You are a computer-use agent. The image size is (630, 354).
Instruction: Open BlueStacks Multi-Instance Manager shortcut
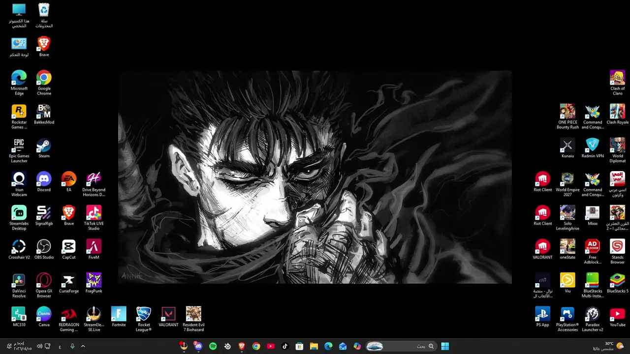click(x=593, y=286)
